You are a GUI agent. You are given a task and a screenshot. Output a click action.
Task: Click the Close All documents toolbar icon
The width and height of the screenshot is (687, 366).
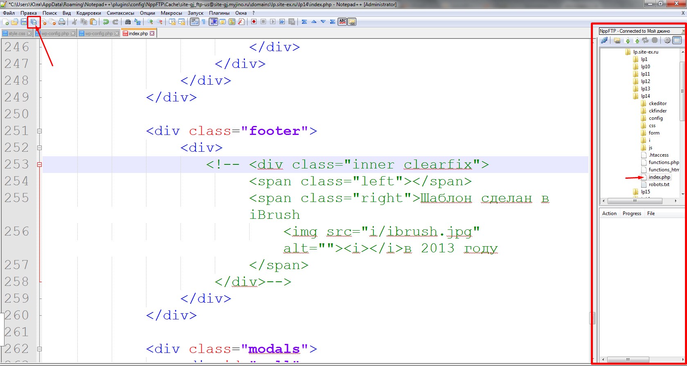pyautogui.click(x=52, y=22)
